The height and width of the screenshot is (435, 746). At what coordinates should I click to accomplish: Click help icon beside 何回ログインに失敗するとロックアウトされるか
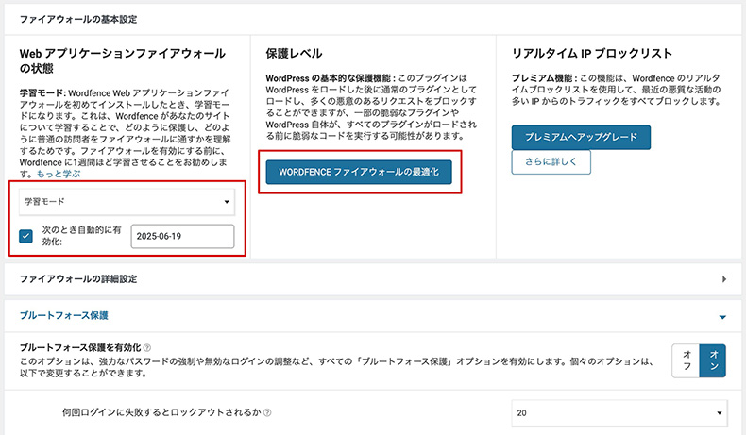click(267, 412)
